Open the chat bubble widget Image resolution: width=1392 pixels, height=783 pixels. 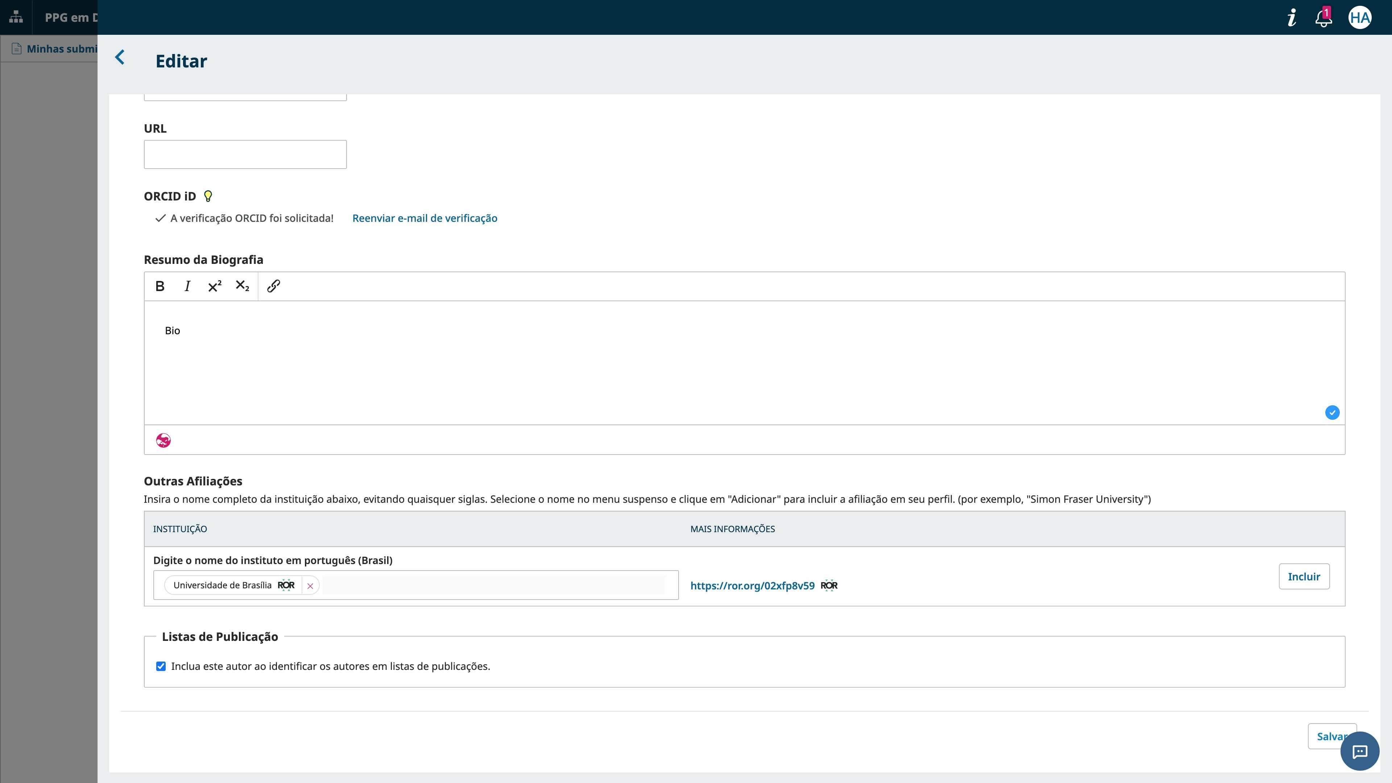click(x=1360, y=751)
